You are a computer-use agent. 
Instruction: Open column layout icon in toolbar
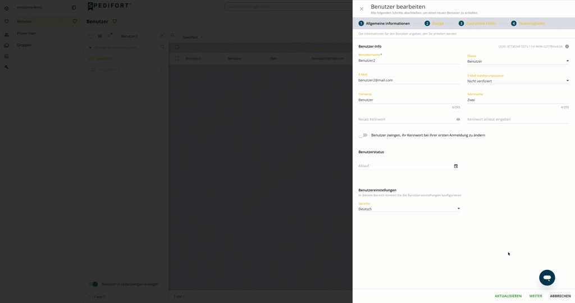pyautogui.click(x=100, y=36)
